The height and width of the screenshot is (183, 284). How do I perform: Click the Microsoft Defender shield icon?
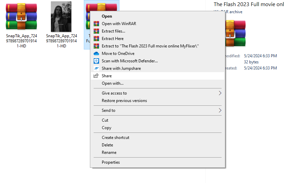(x=96, y=61)
